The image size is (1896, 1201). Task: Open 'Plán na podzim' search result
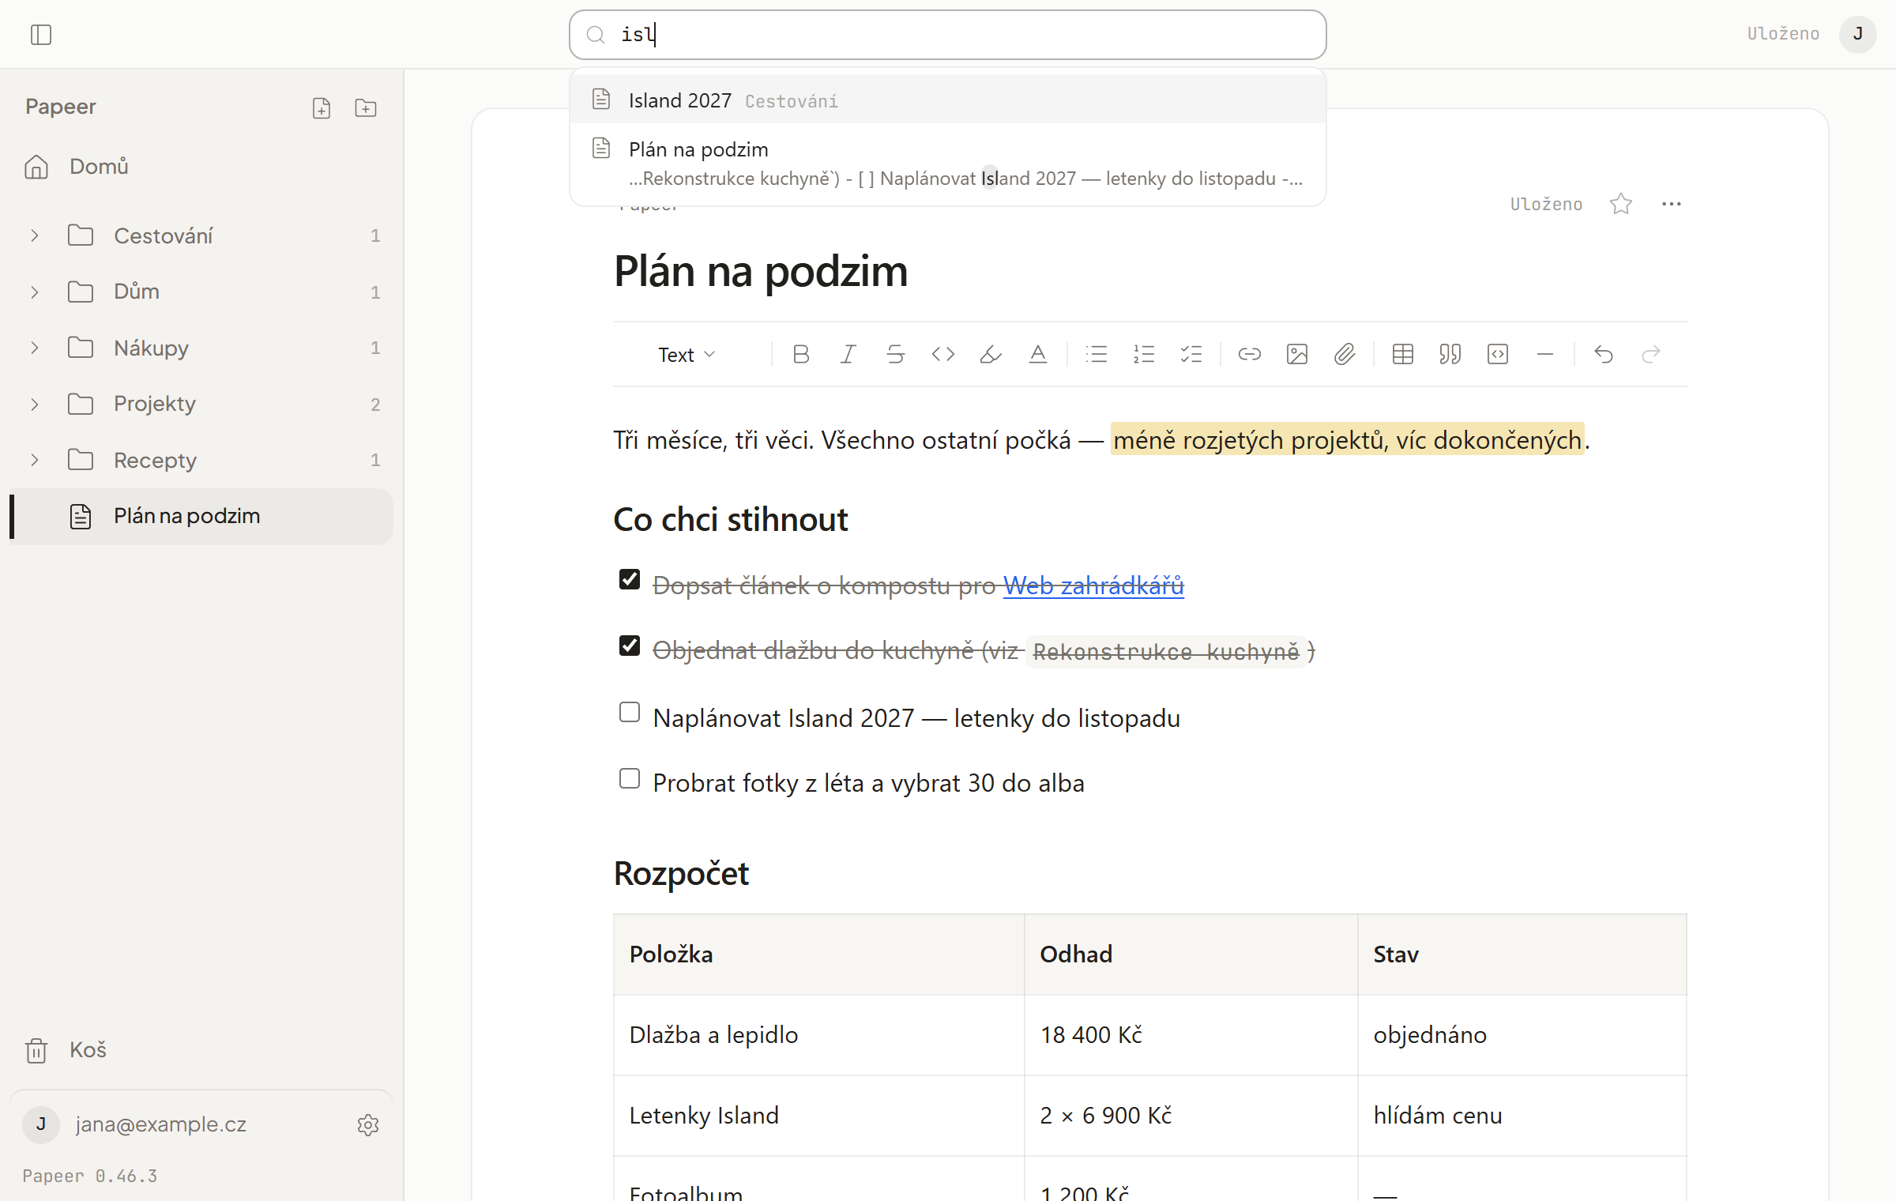(947, 164)
